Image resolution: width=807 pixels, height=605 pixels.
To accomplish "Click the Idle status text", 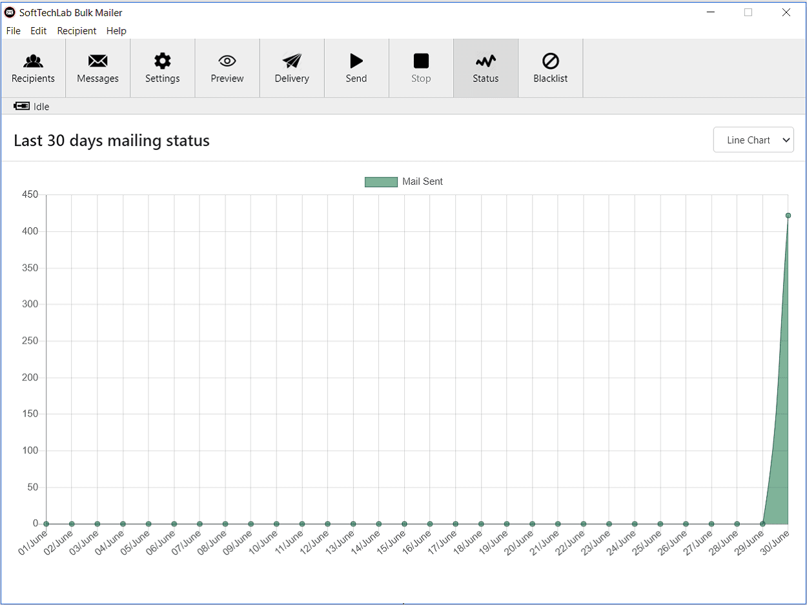I will click(x=41, y=107).
